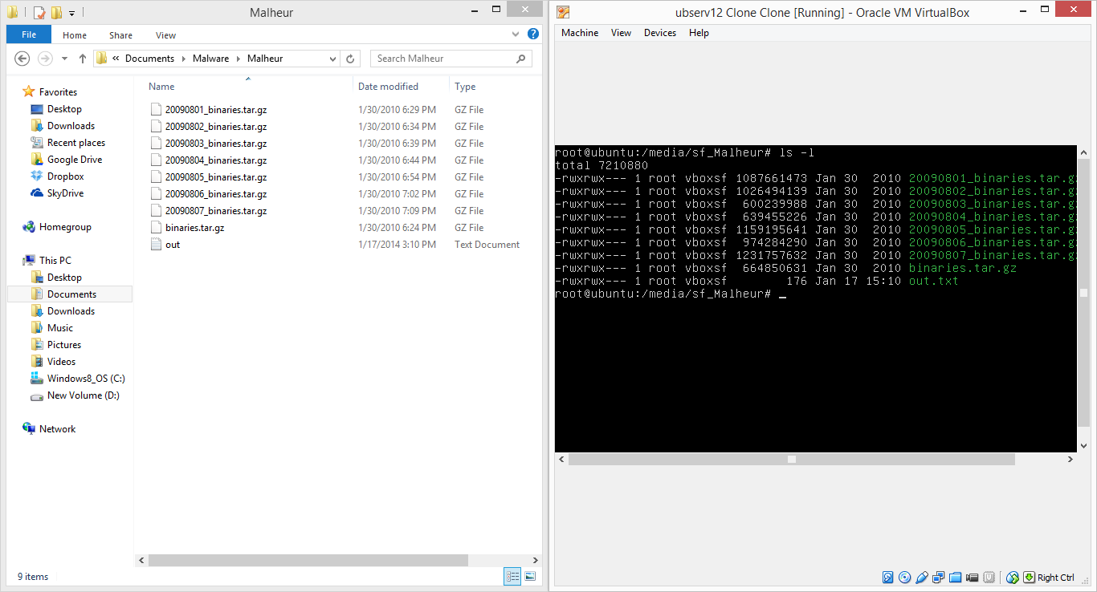This screenshot has width=1097, height=592.
Task: Expand the address bar previous locations dropdown
Action: click(x=333, y=59)
